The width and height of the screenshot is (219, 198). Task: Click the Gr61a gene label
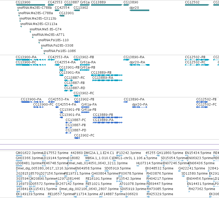tap(85, 2)
